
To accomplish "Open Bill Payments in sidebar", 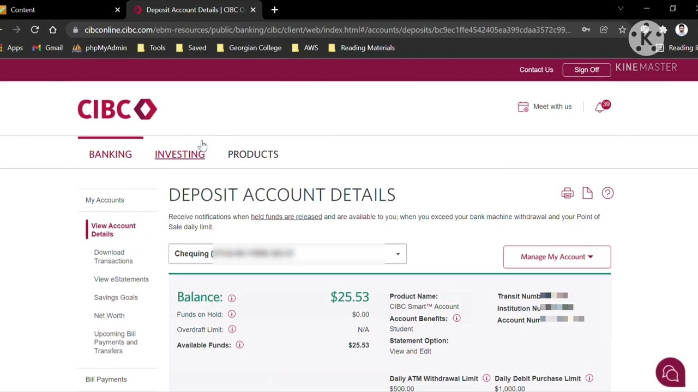I will pyautogui.click(x=106, y=379).
